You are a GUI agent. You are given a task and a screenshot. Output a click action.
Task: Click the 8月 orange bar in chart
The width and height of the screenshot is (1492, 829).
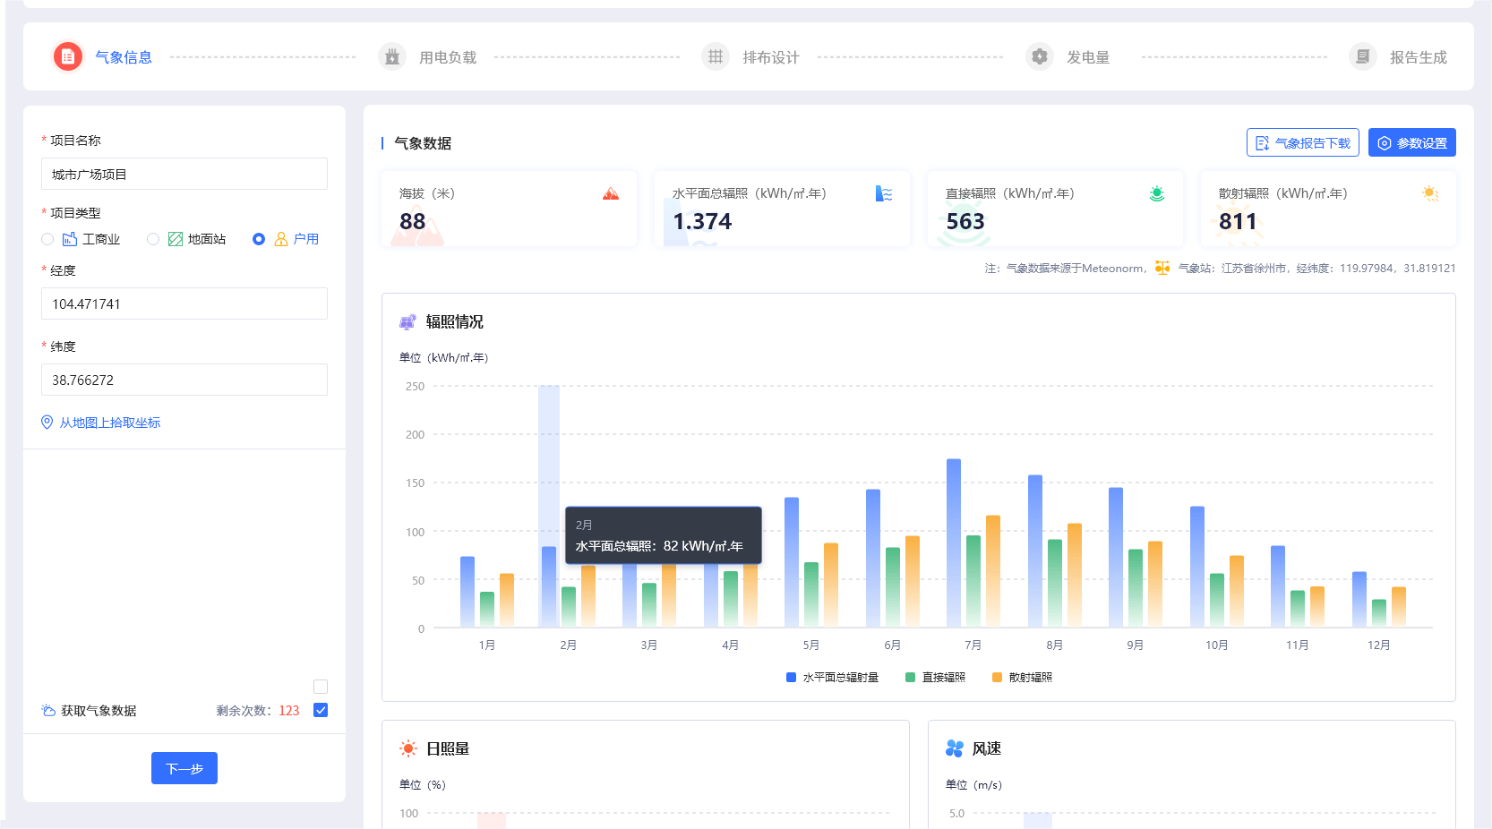(1075, 576)
